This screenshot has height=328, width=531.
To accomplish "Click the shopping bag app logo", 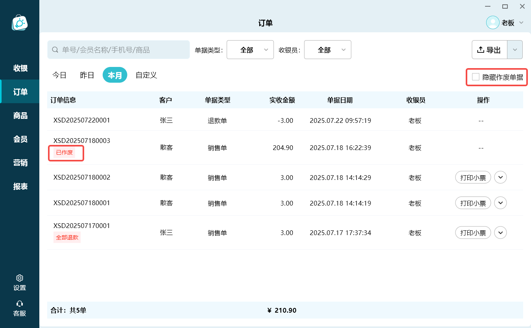I will point(20,23).
